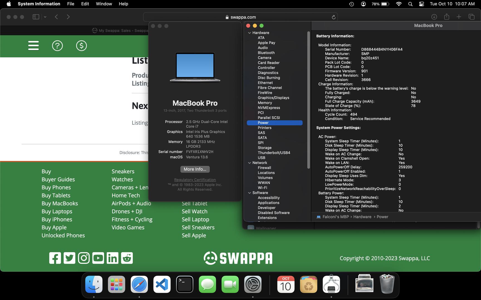This screenshot has height=300, width=481.
Task: Open the Swappa hamburger menu
Action: 33,46
